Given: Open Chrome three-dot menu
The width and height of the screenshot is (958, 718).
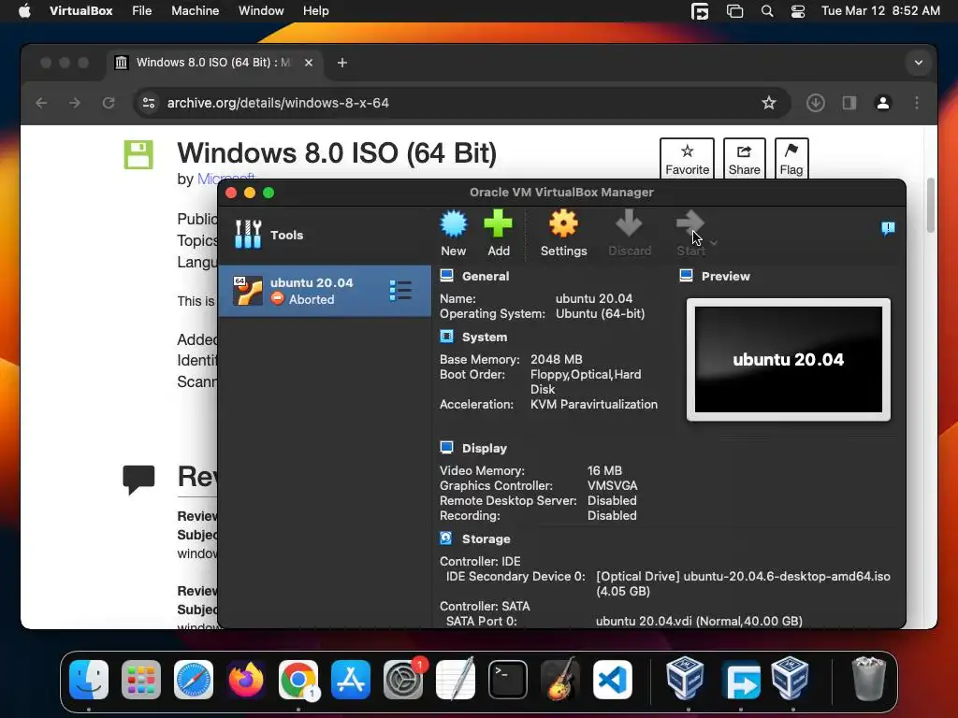Looking at the screenshot, I should click(917, 103).
